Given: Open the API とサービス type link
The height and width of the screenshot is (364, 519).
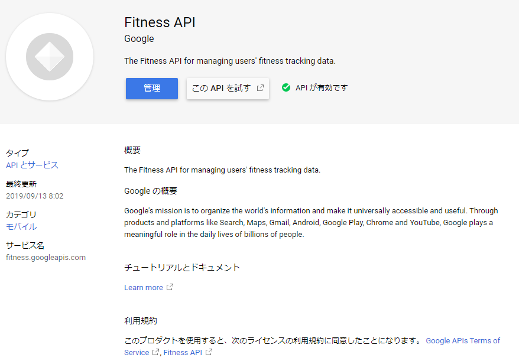Looking at the screenshot, I should pyautogui.click(x=32, y=165).
